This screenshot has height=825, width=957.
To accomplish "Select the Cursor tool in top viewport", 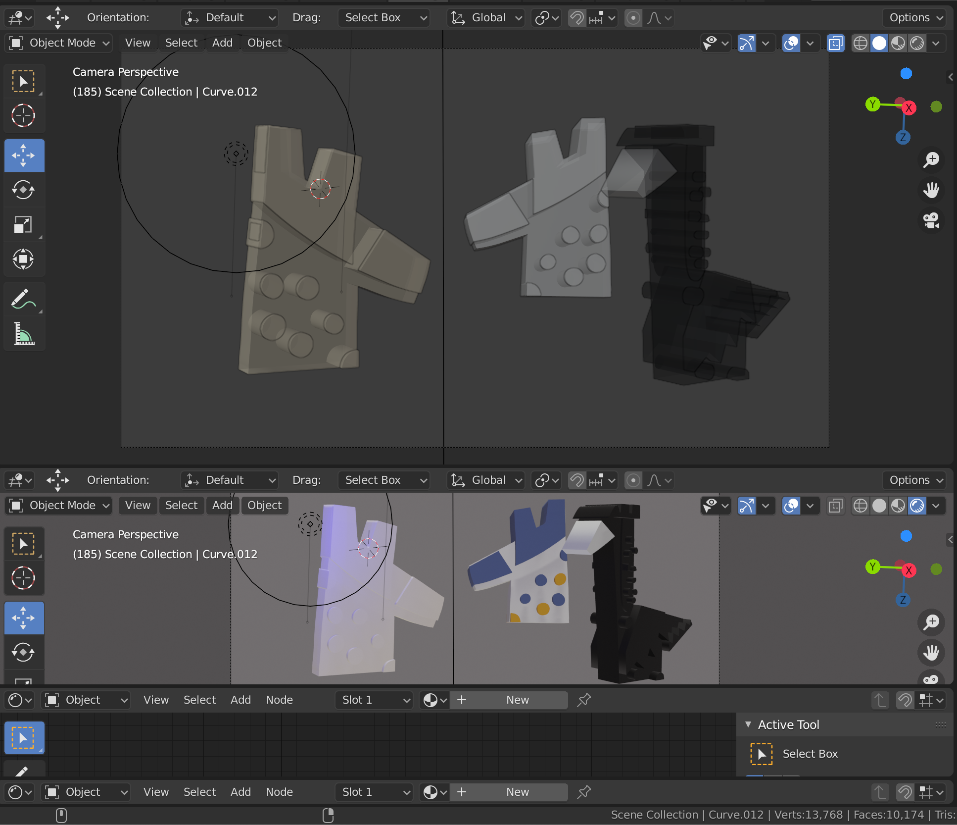I will coord(23,115).
